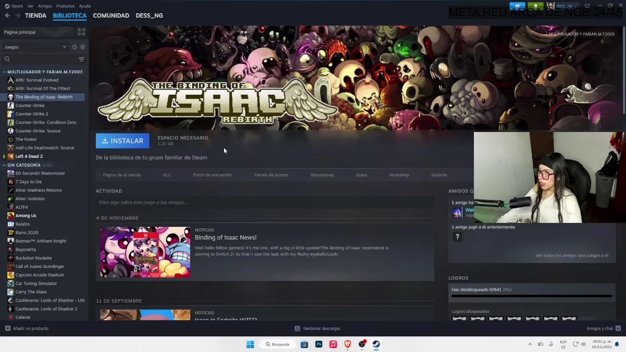
Task: Open the Workshop link
Action: 399,175
